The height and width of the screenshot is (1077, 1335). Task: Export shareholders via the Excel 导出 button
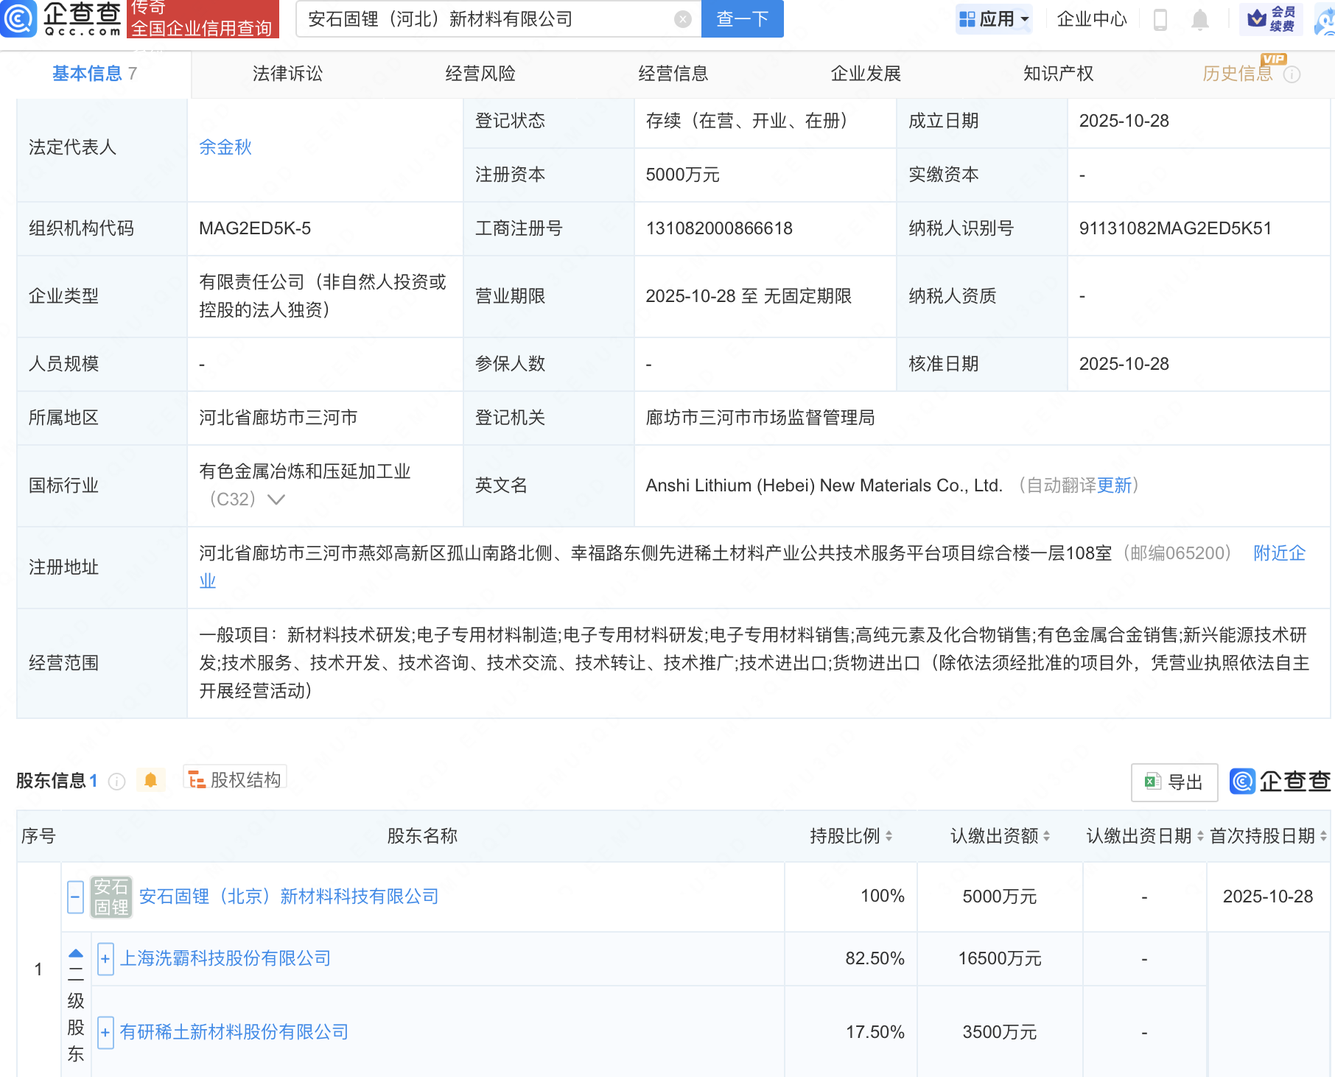(x=1174, y=782)
